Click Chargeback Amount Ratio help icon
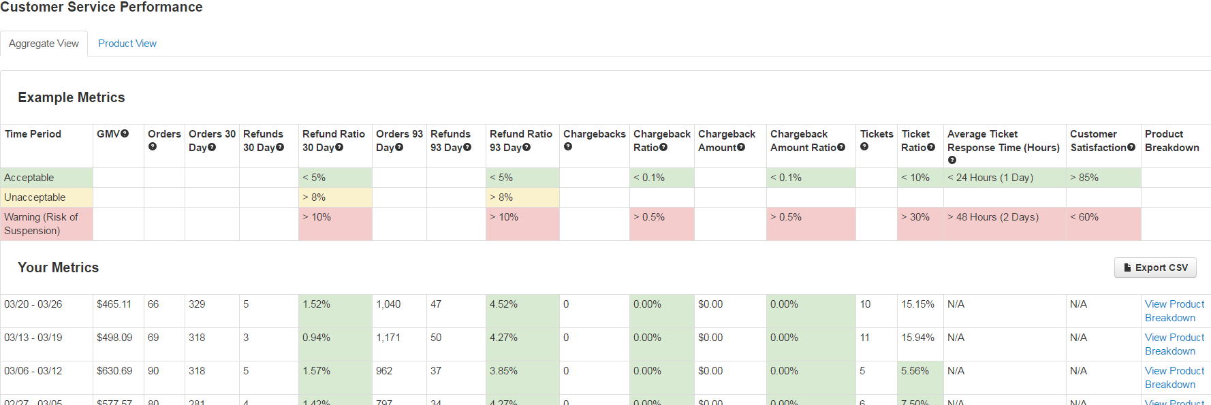Viewport: 1211px width, 405px height. pos(841,148)
